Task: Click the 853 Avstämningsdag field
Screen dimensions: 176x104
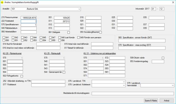Action: 158,61
